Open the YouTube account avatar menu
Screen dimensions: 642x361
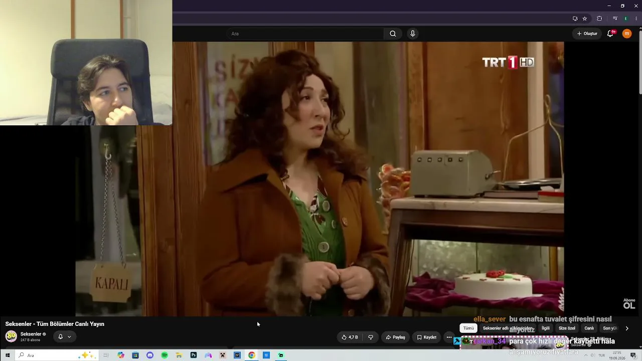627,34
